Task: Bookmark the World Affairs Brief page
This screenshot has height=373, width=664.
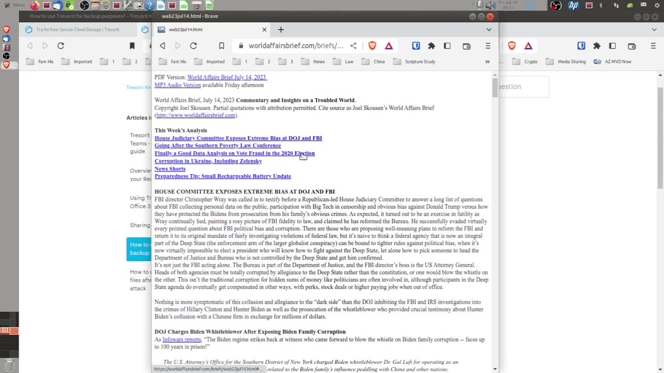Action: 222,46
